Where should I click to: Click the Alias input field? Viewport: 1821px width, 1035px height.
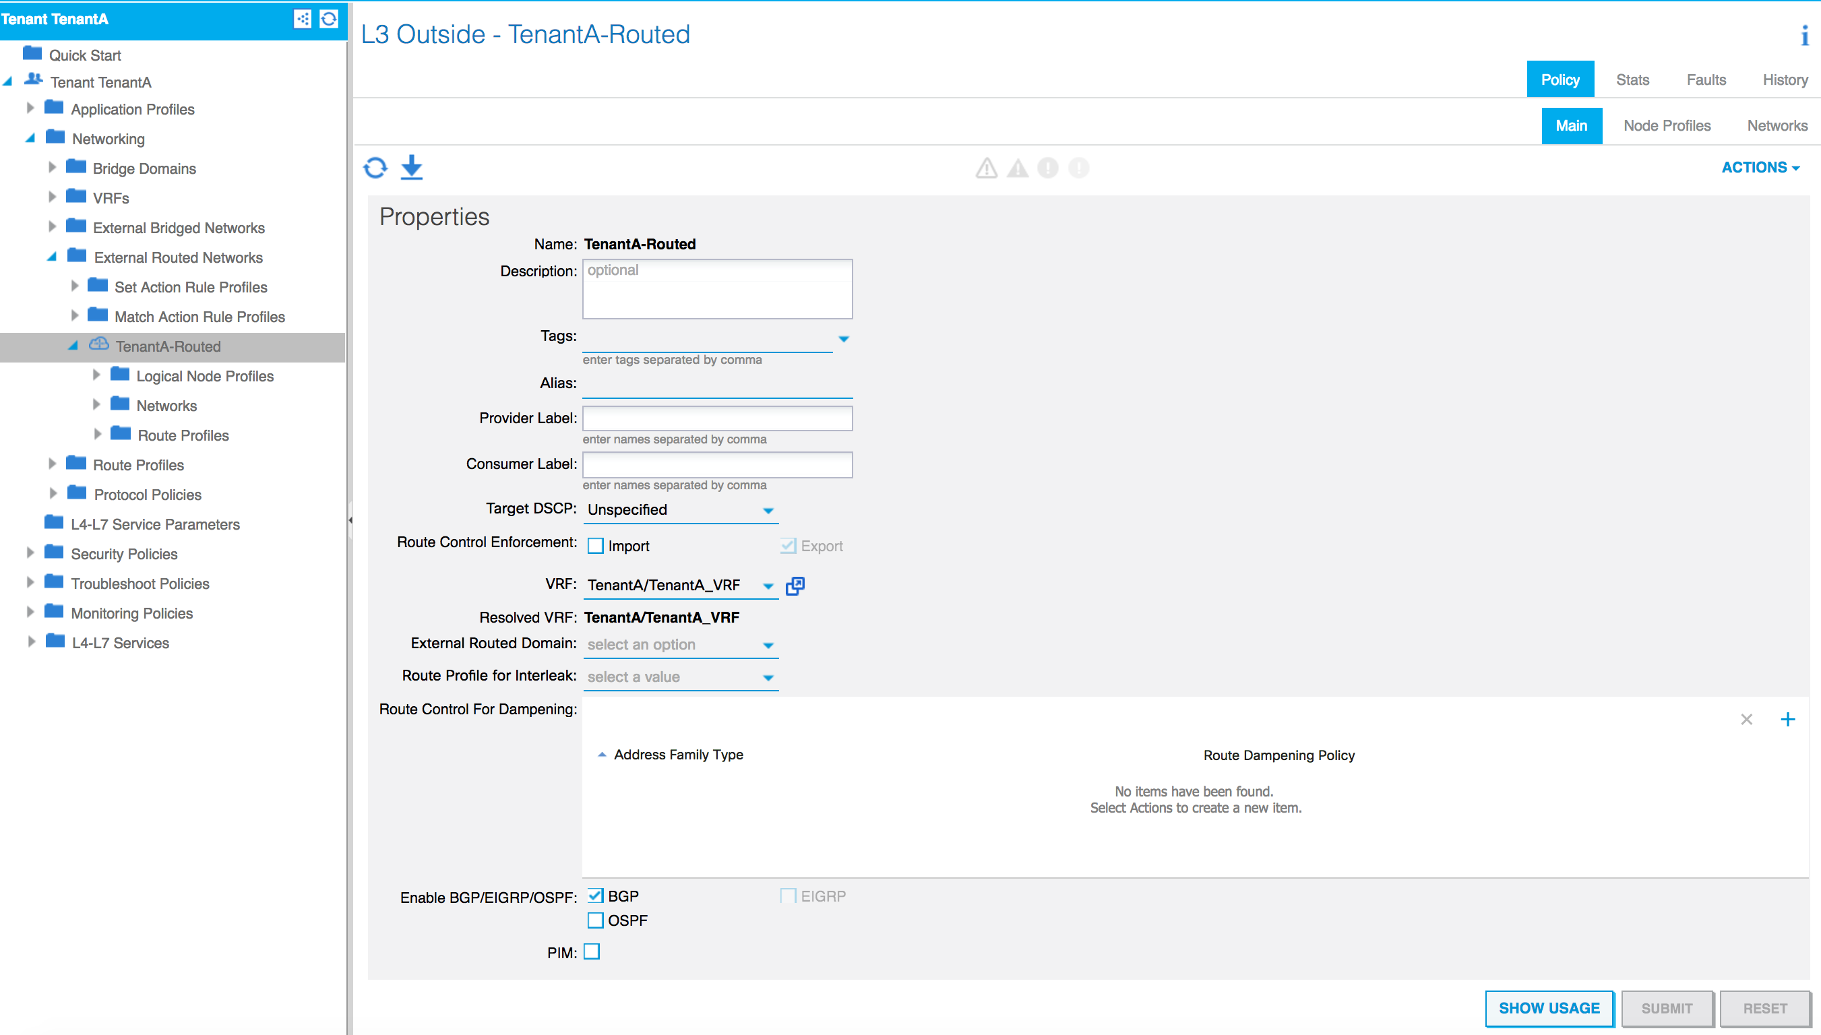[717, 384]
